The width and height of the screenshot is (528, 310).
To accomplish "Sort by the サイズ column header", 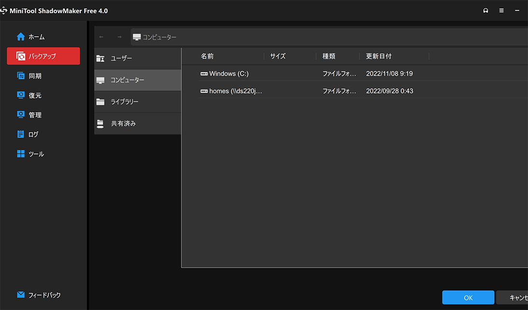I will [x=278, y=56].
